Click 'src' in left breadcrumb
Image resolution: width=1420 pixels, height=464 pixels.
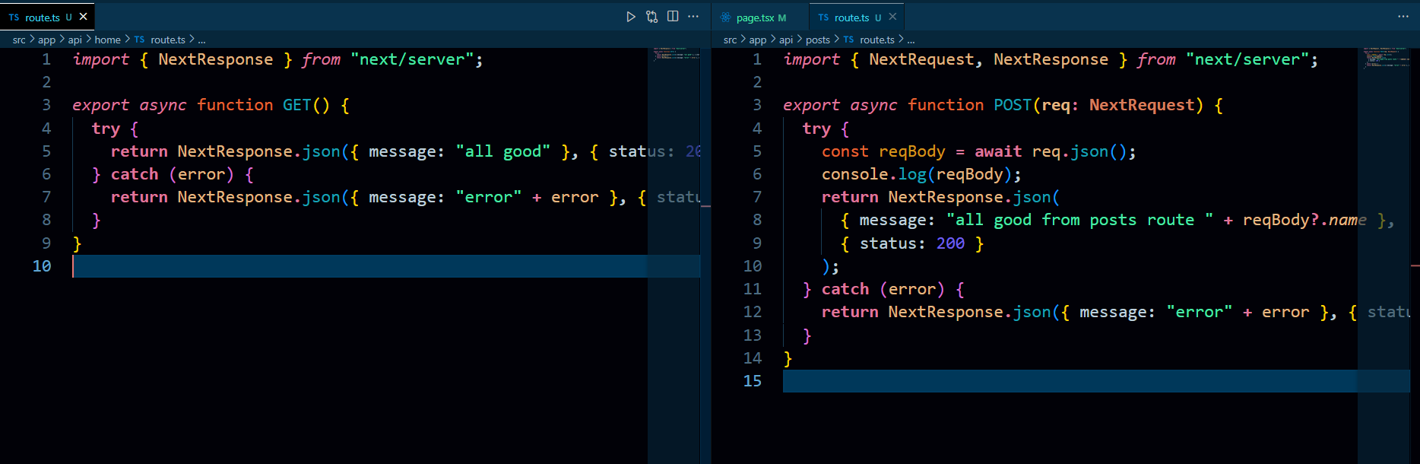click(x=19, y=40)
